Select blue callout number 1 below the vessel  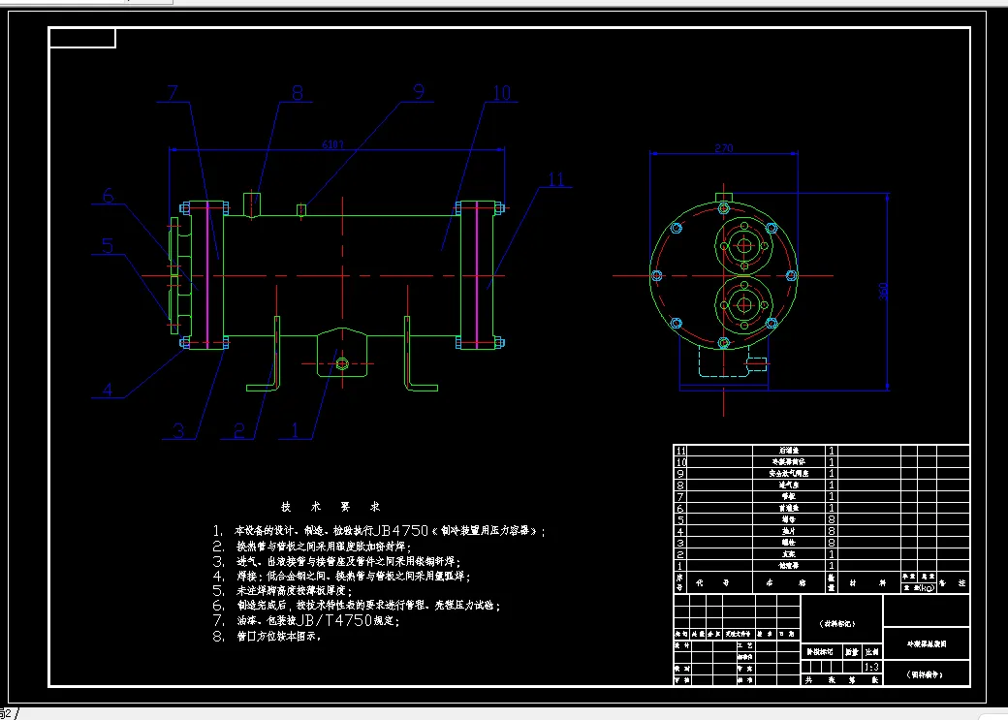click(295, 430)
